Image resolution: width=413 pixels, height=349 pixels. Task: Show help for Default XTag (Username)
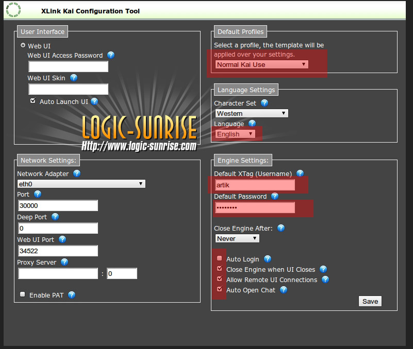pos(300,173)
